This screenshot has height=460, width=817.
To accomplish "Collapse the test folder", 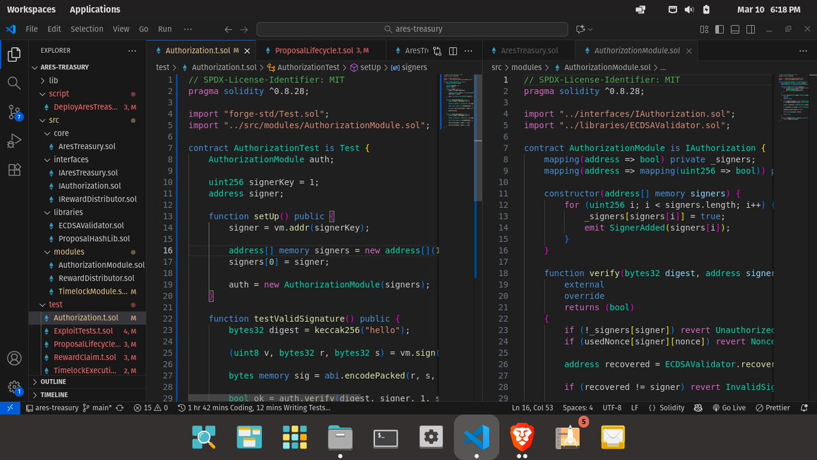I will click(x=44, y=305).
